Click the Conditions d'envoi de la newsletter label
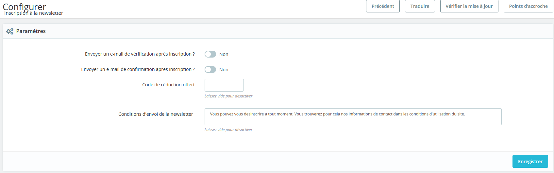Screen dimensions: 554x173 click(x=156, y=114)
